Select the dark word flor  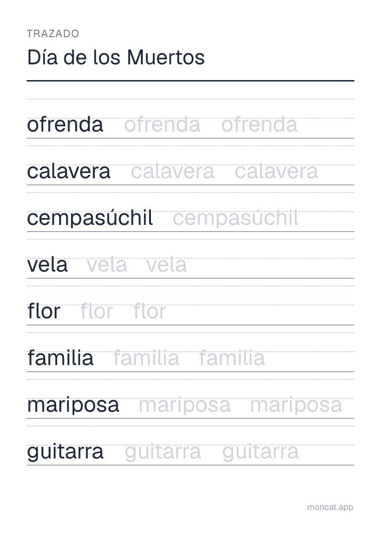[44, 311]
